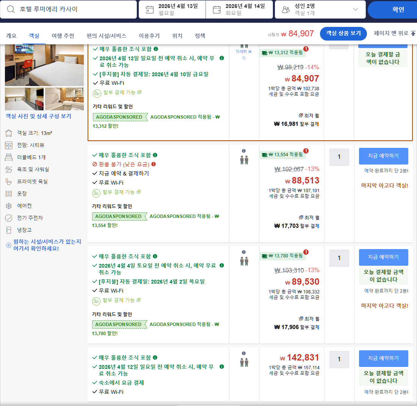Screen dimensions: 417x406
Task: Click 최저 월 ₩17,906 할부 결제 link
Action: point(296,323)
